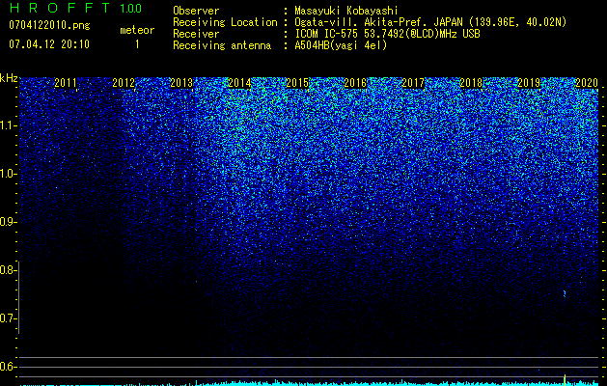Screen dimensions: 607x386
Task: Click the 0.8 frequency axis label
Action: tap(9, 270)
